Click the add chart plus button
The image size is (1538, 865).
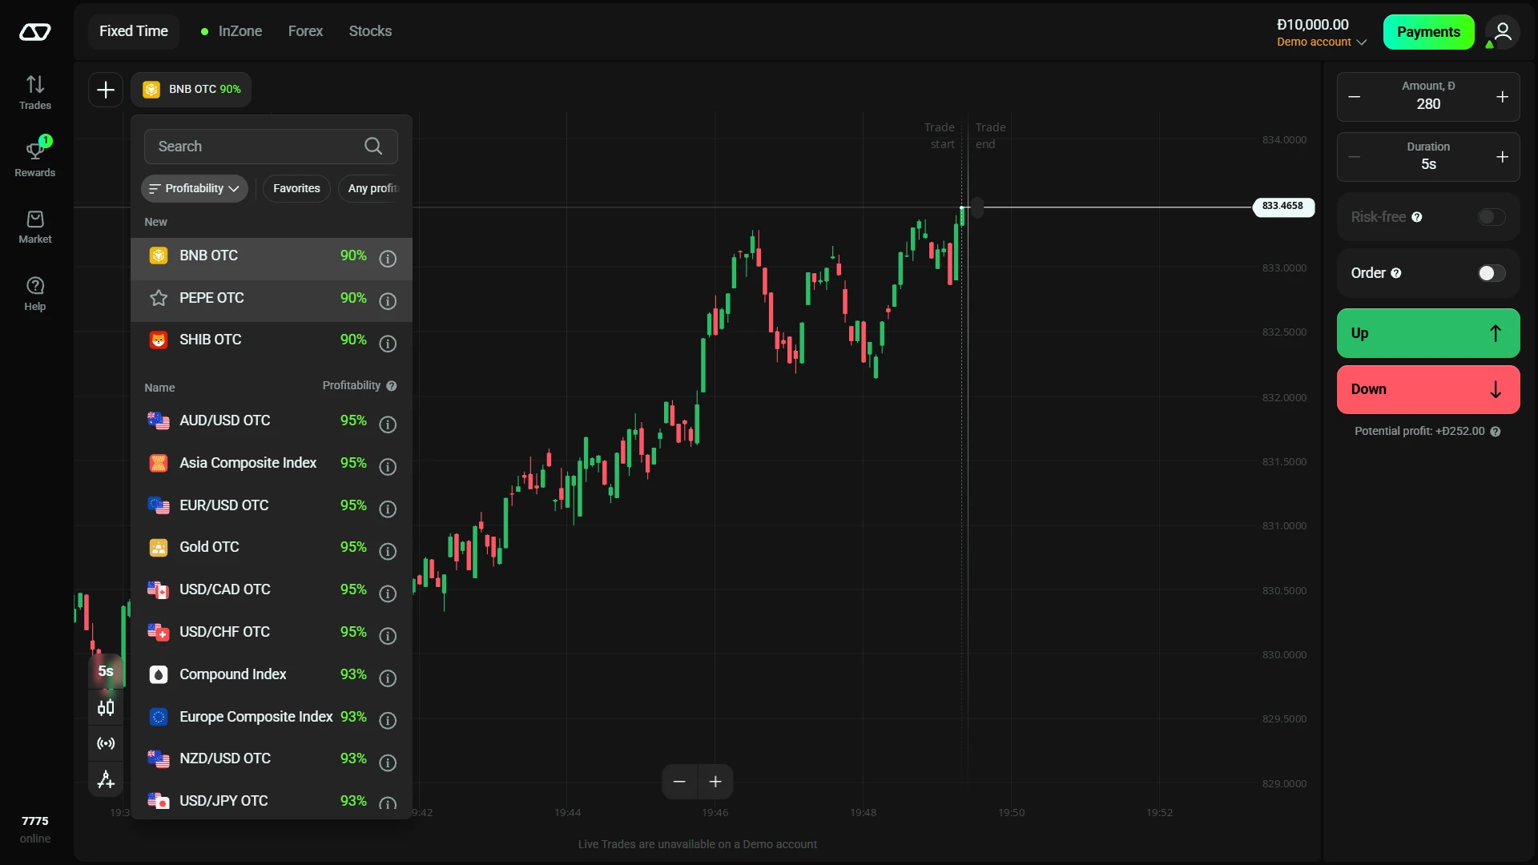(106, 90)
